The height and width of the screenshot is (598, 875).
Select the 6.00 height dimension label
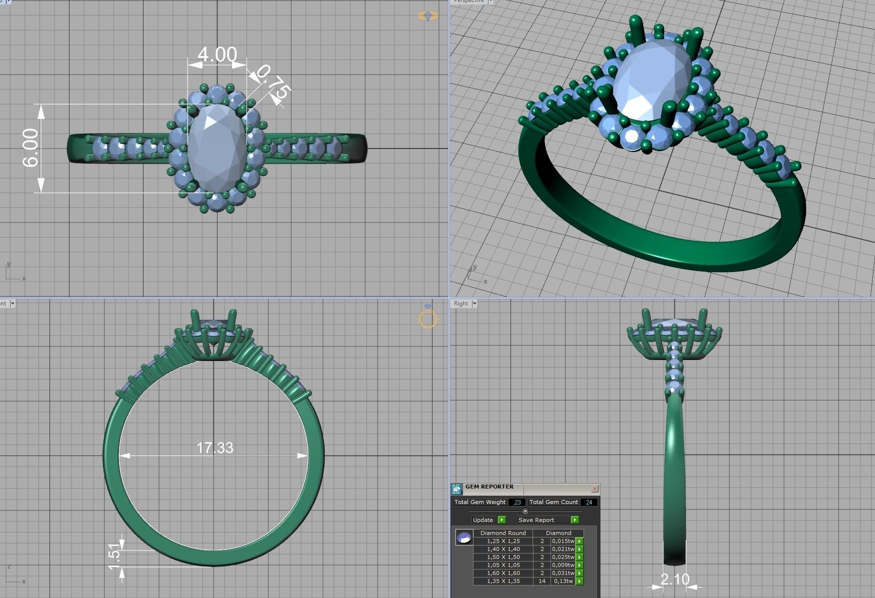tap(30, 147)
